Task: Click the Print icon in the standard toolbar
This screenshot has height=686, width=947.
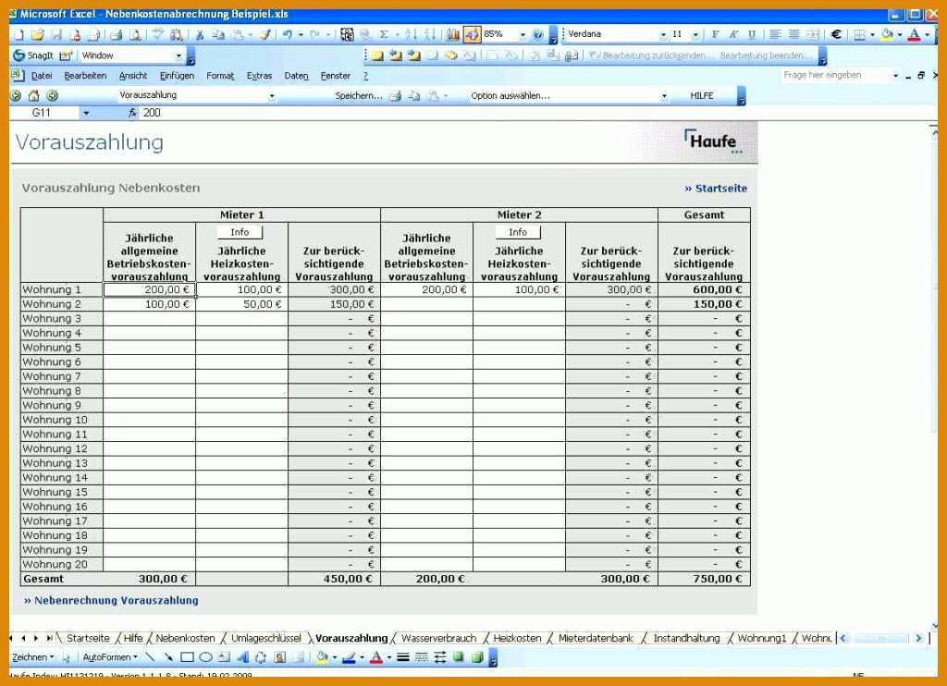Action: pyautogui.click(x=116, y=34)
